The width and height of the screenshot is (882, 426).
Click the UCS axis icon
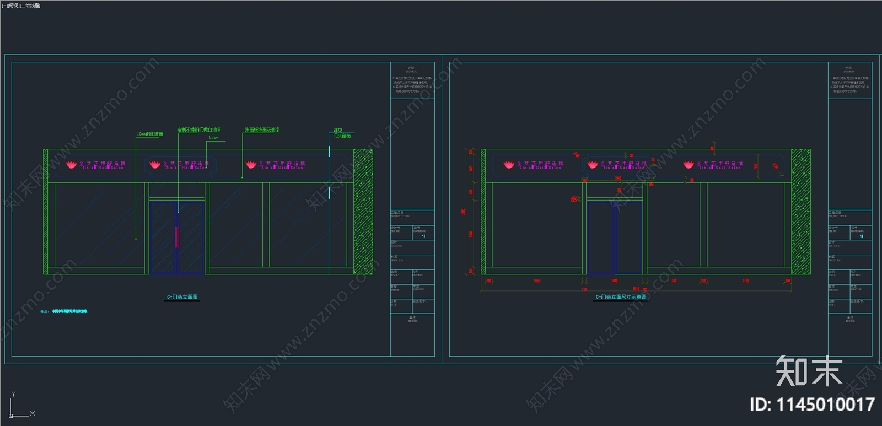[21, 405]
